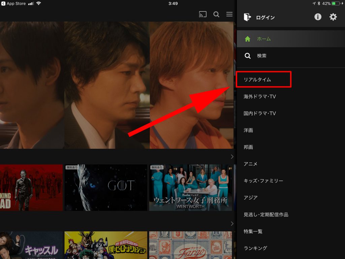Tap the sidebar search magnifier icon

248,56
